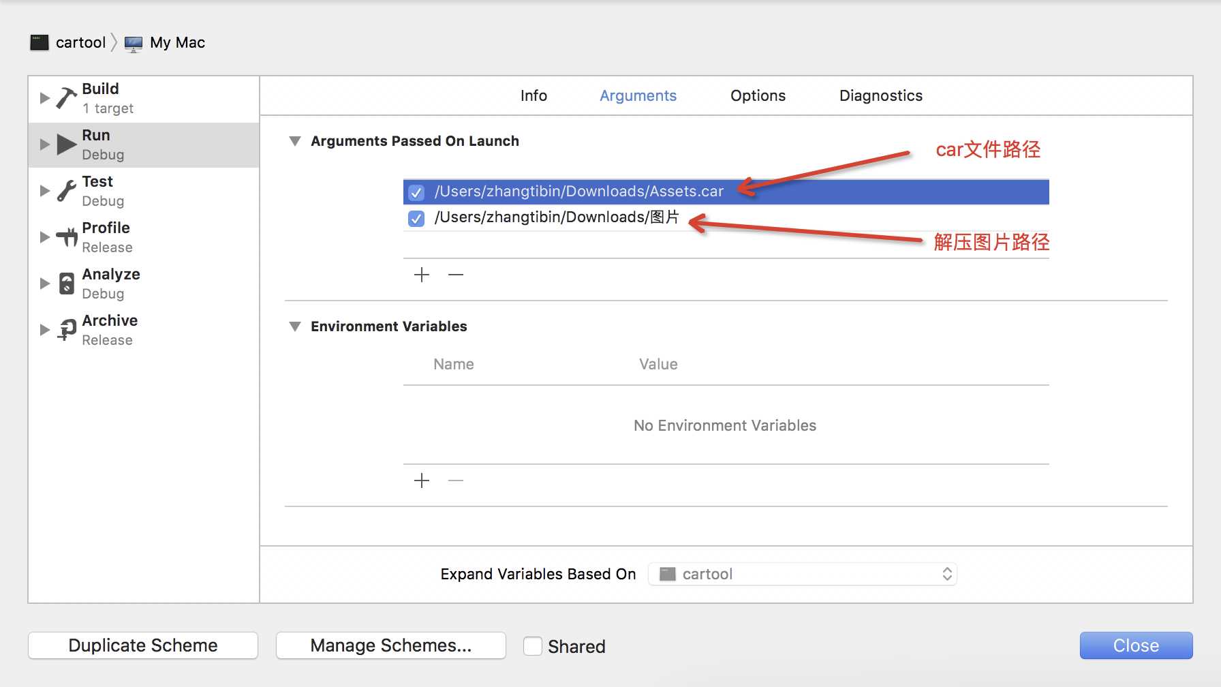This screenshot has height=687, width=1221.
Task: Click the Value column header
Action: pos(658,364)
